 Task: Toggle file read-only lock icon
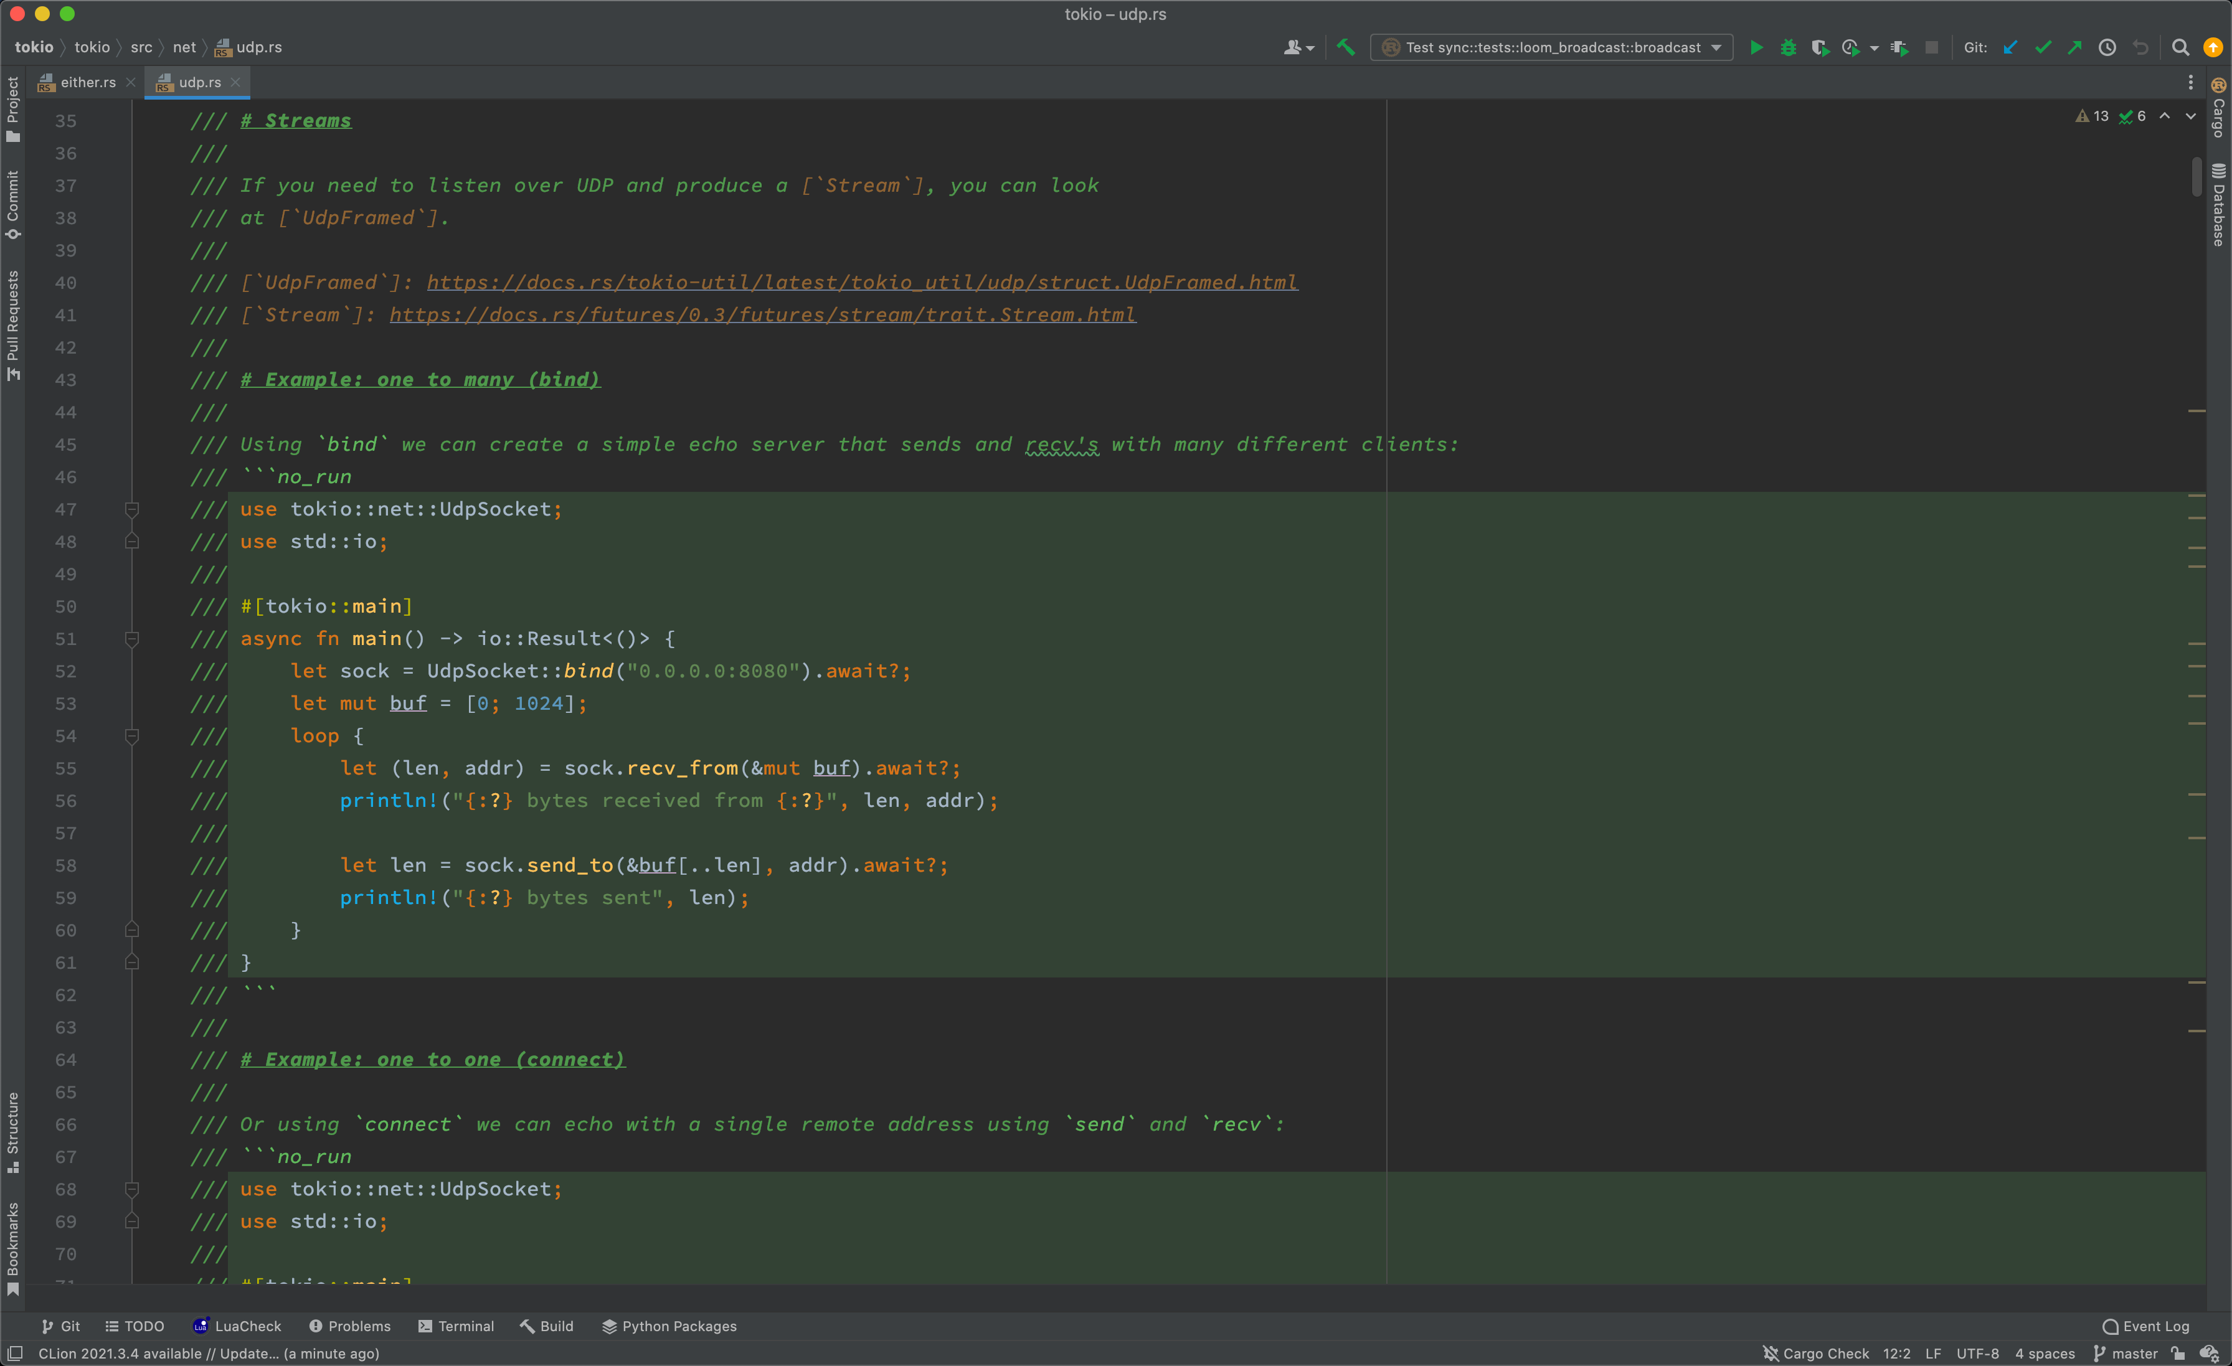pos(2178,1352)
